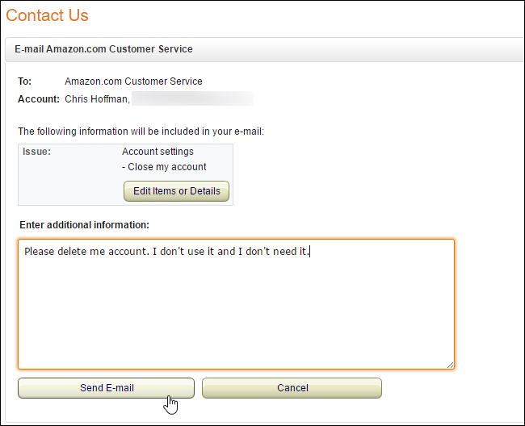Click the "To:" field label
This screenshot has height=426, width=525.
(24, 81)
